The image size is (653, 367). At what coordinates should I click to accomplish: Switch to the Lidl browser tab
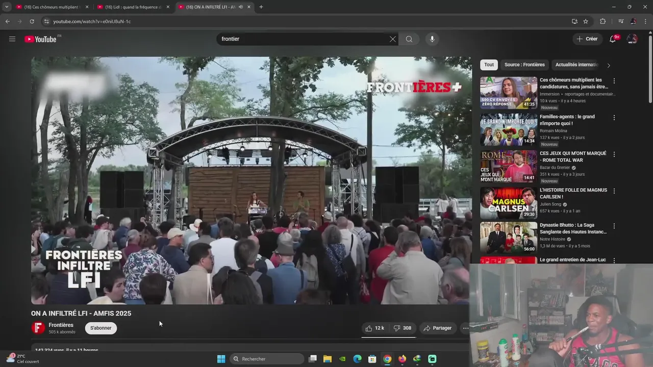(133, 7)
